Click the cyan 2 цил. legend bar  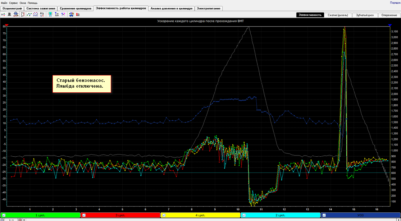pos(280,215)
